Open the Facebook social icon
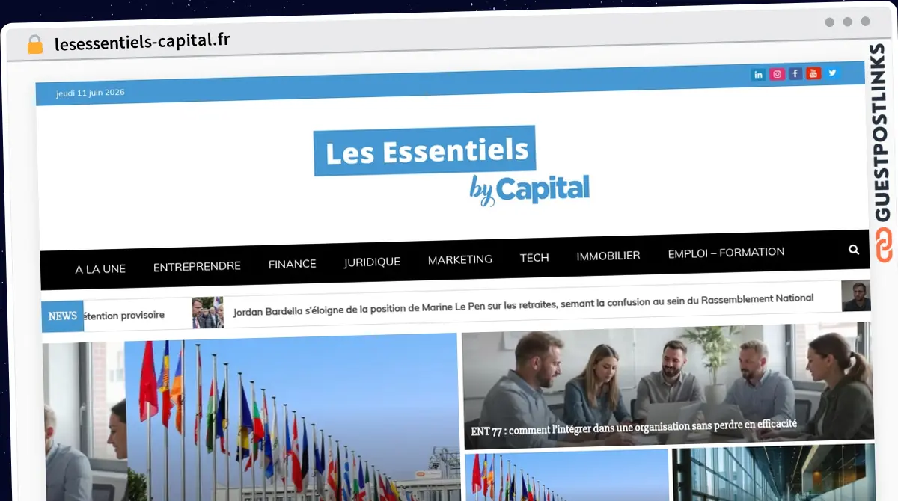 pyautogui.click(x=795, y=73)
